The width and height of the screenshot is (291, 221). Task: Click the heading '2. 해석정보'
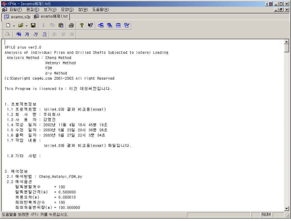click(16, 171)
